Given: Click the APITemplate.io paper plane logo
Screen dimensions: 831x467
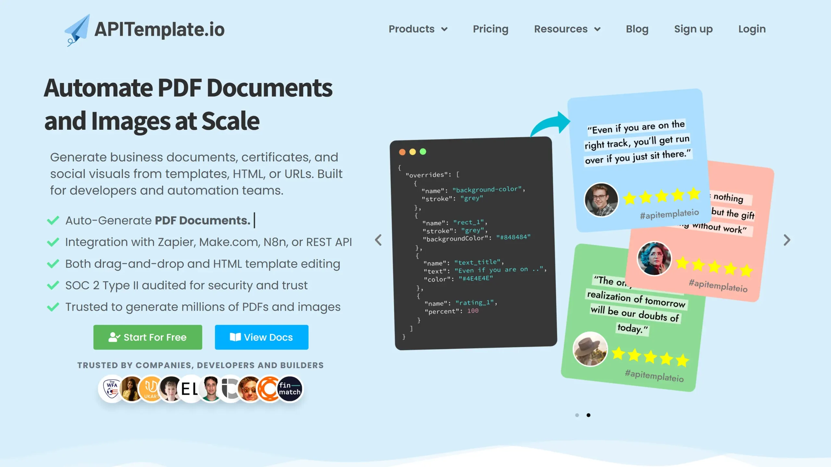Looking at the screenshot, I should coord(77,30).
